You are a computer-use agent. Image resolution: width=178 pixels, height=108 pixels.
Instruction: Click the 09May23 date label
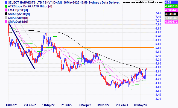[141, 105]
